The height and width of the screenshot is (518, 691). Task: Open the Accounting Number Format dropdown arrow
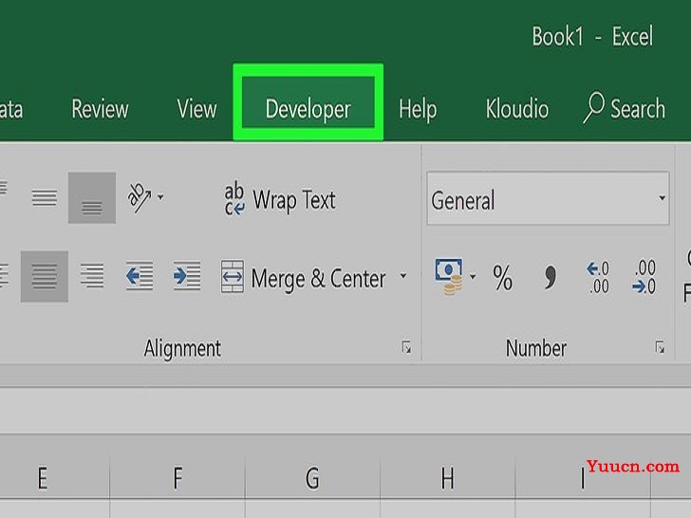[473, 277]
